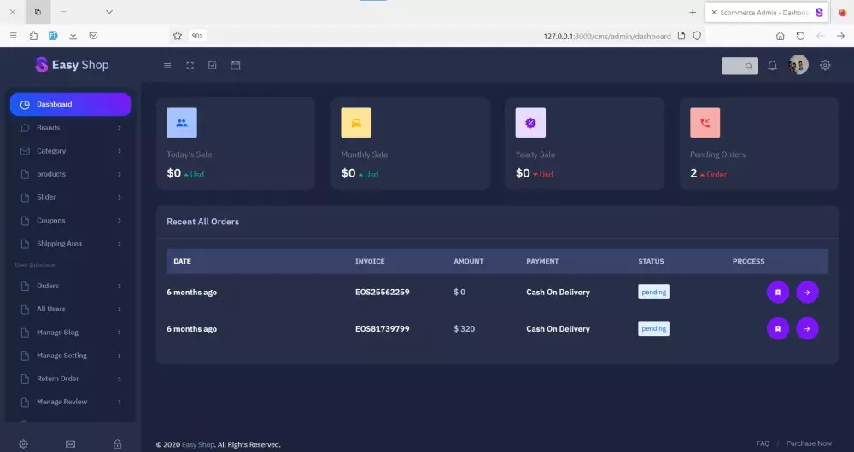Expand the Orders chevron
Viewport: 854px width, 452px height.
click(120, 286)
